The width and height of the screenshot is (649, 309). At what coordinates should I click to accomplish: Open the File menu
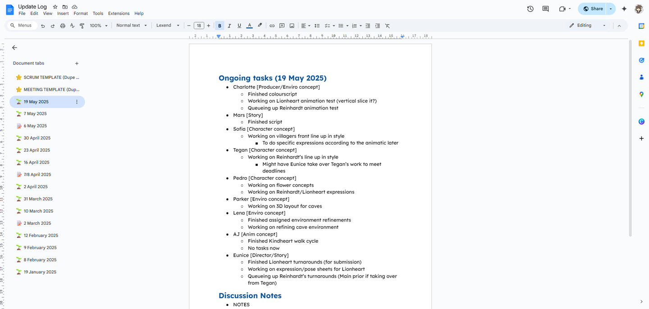tap(22, 14)
